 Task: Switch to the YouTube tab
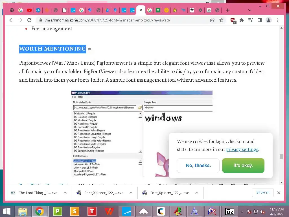29,10
